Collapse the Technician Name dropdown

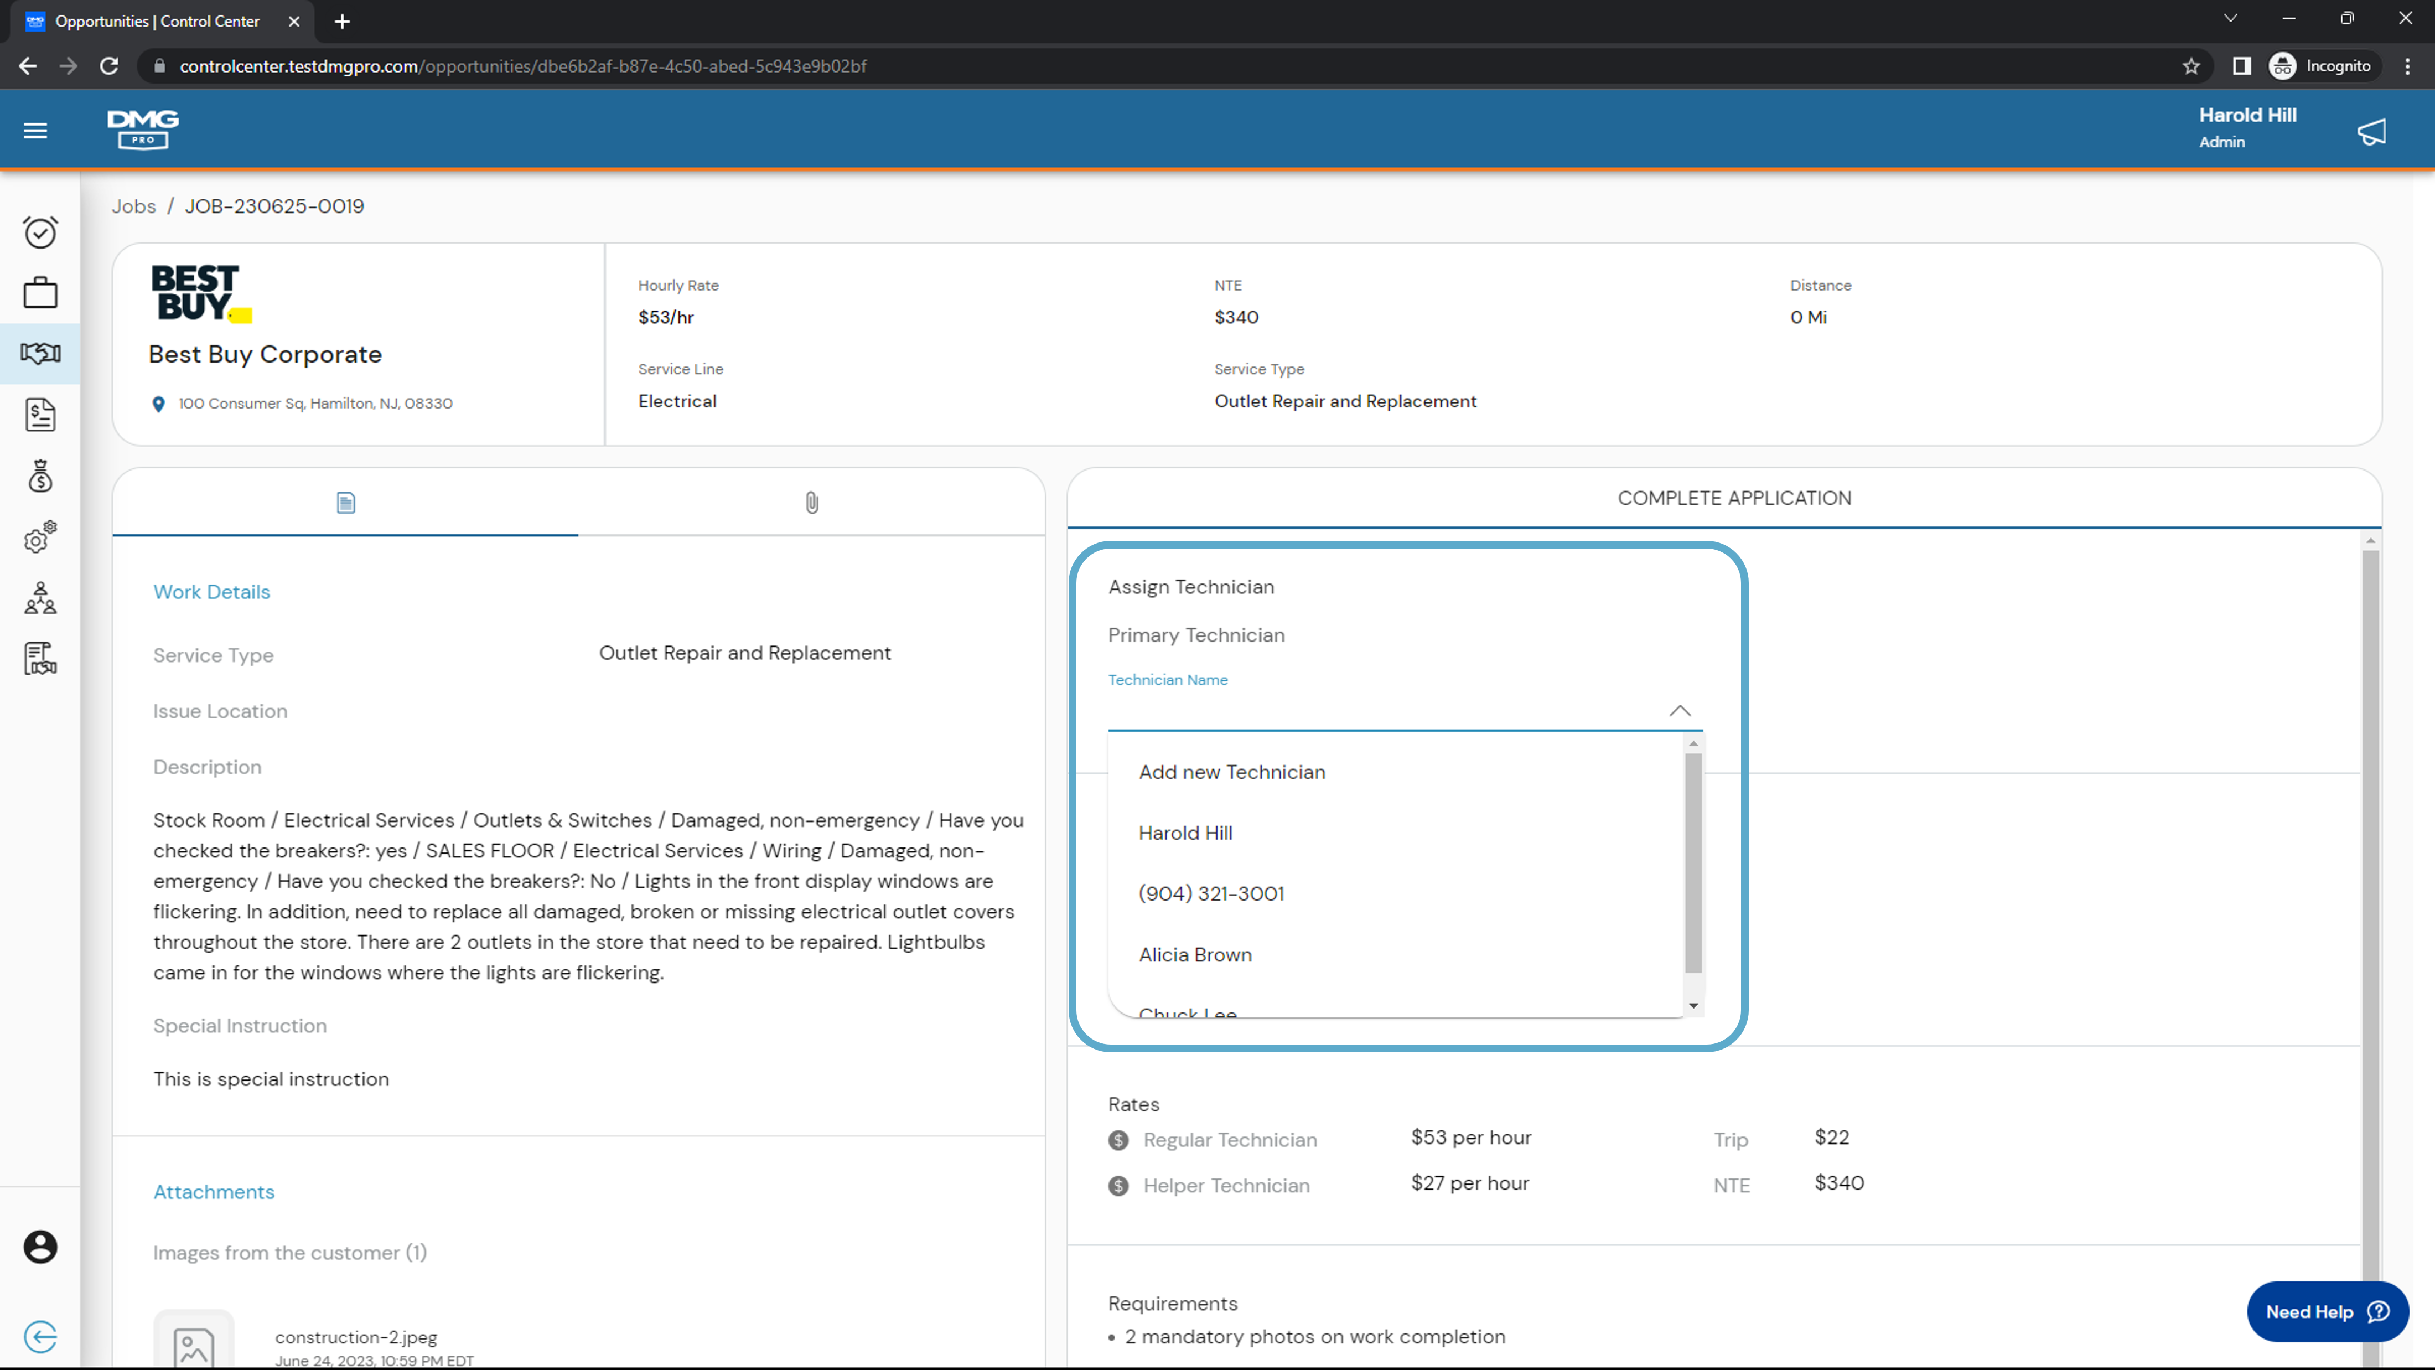click(1680, 711)
